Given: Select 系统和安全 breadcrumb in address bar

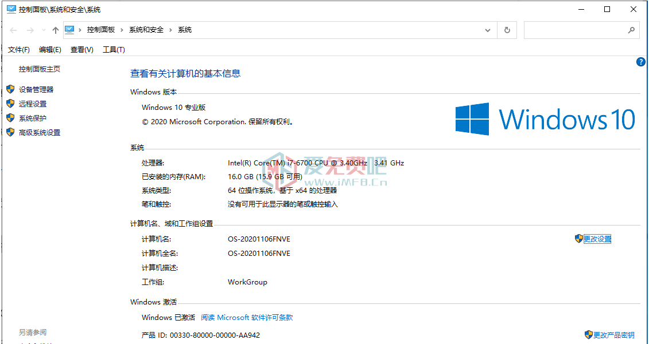Looking at the screenshot, I should tap(146, 30).
